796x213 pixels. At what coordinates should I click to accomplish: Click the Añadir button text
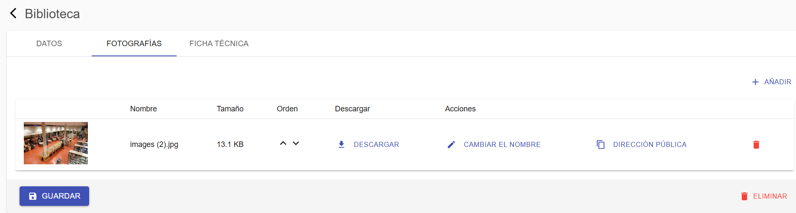pos(778,82)
